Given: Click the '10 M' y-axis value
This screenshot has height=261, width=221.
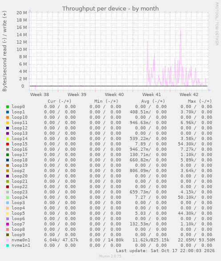Looking at the screenshot, I should point(22,49).
